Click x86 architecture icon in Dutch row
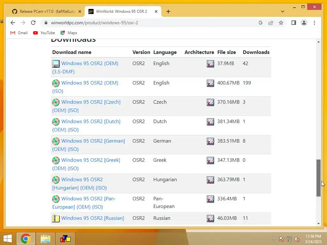Screen dimensions: 327x245 coord(210,122)
